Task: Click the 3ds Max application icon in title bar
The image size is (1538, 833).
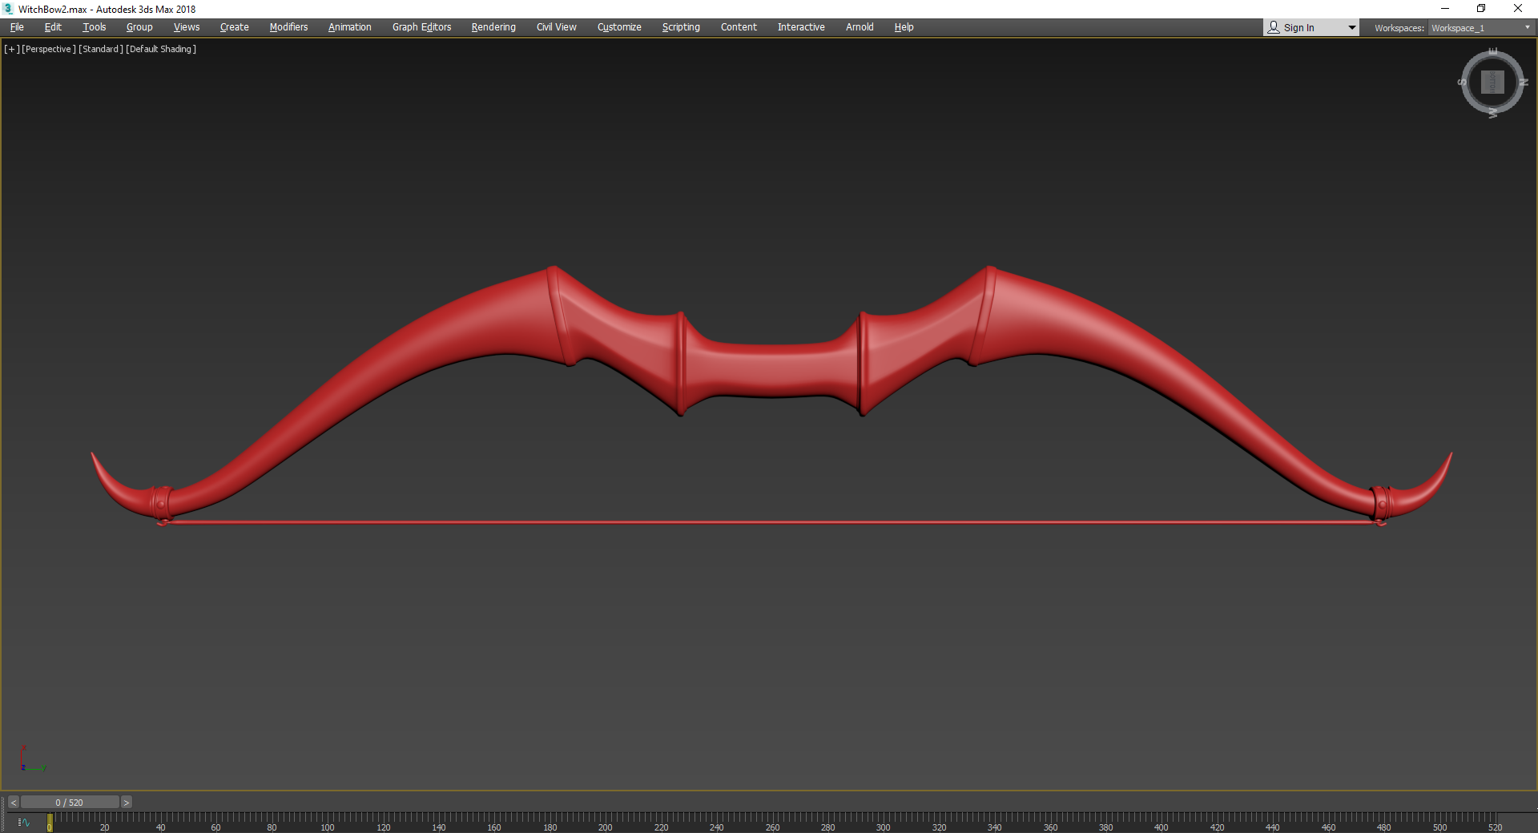Action: point(8,9)
